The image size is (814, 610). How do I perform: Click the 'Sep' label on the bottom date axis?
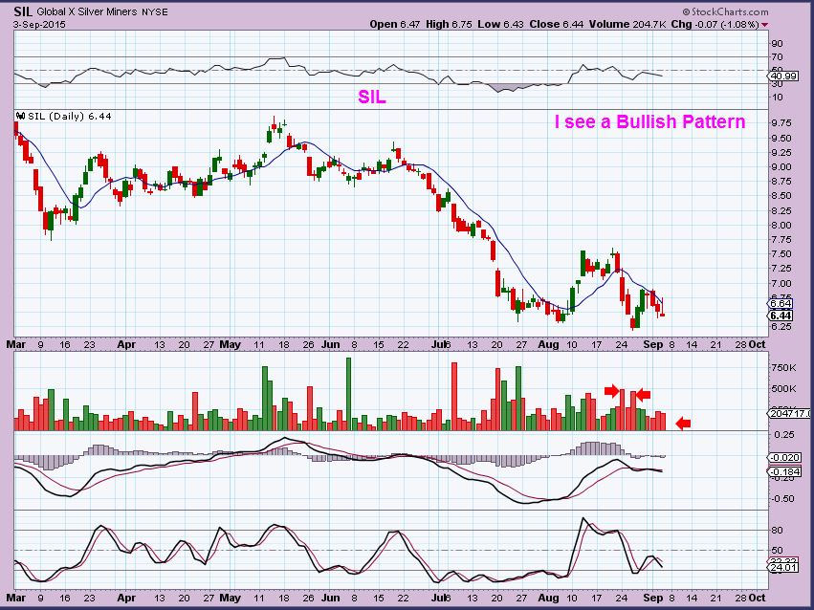(x=653, y=598)
